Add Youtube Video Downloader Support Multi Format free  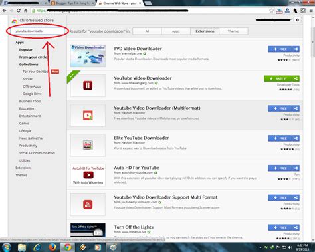[x=280, y=197]
